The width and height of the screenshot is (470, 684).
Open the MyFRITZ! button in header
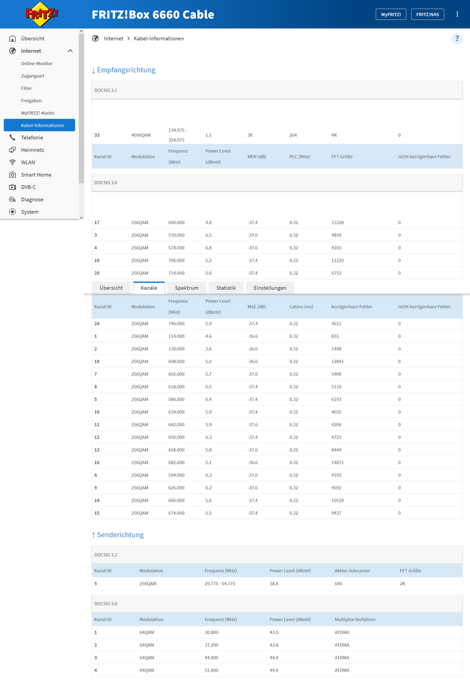click(x=391, y=14)
